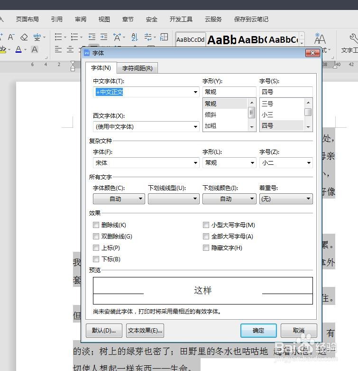This screenshot has height=371, width=358.
Task: Open the 字形(L) dropdown
Action: 252,163
